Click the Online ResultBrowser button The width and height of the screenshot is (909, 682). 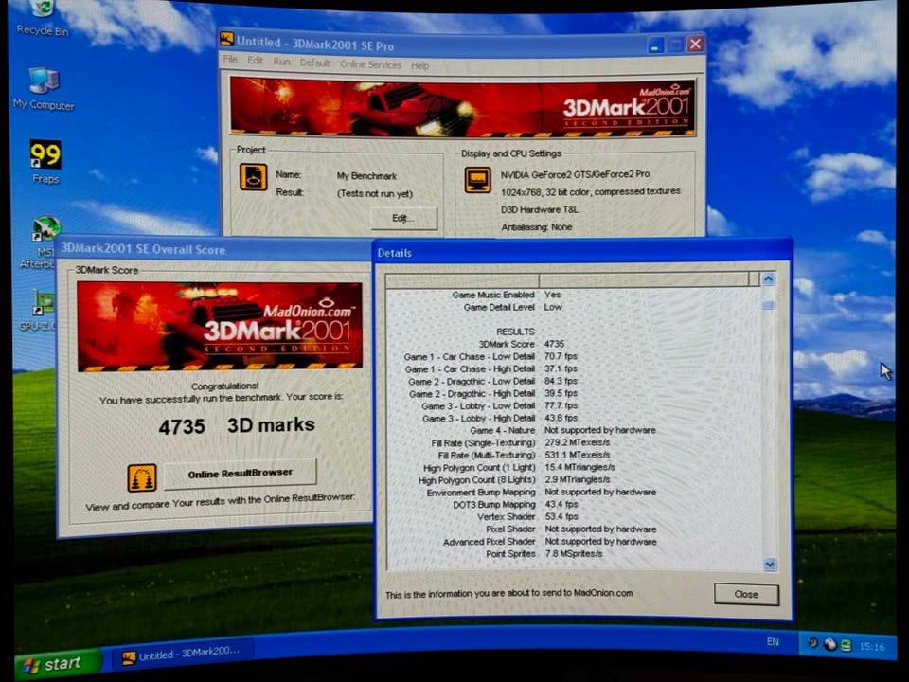[240, 474]
